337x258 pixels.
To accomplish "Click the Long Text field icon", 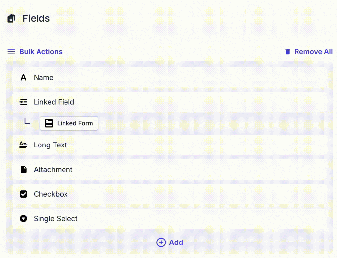I will (23, 145).
